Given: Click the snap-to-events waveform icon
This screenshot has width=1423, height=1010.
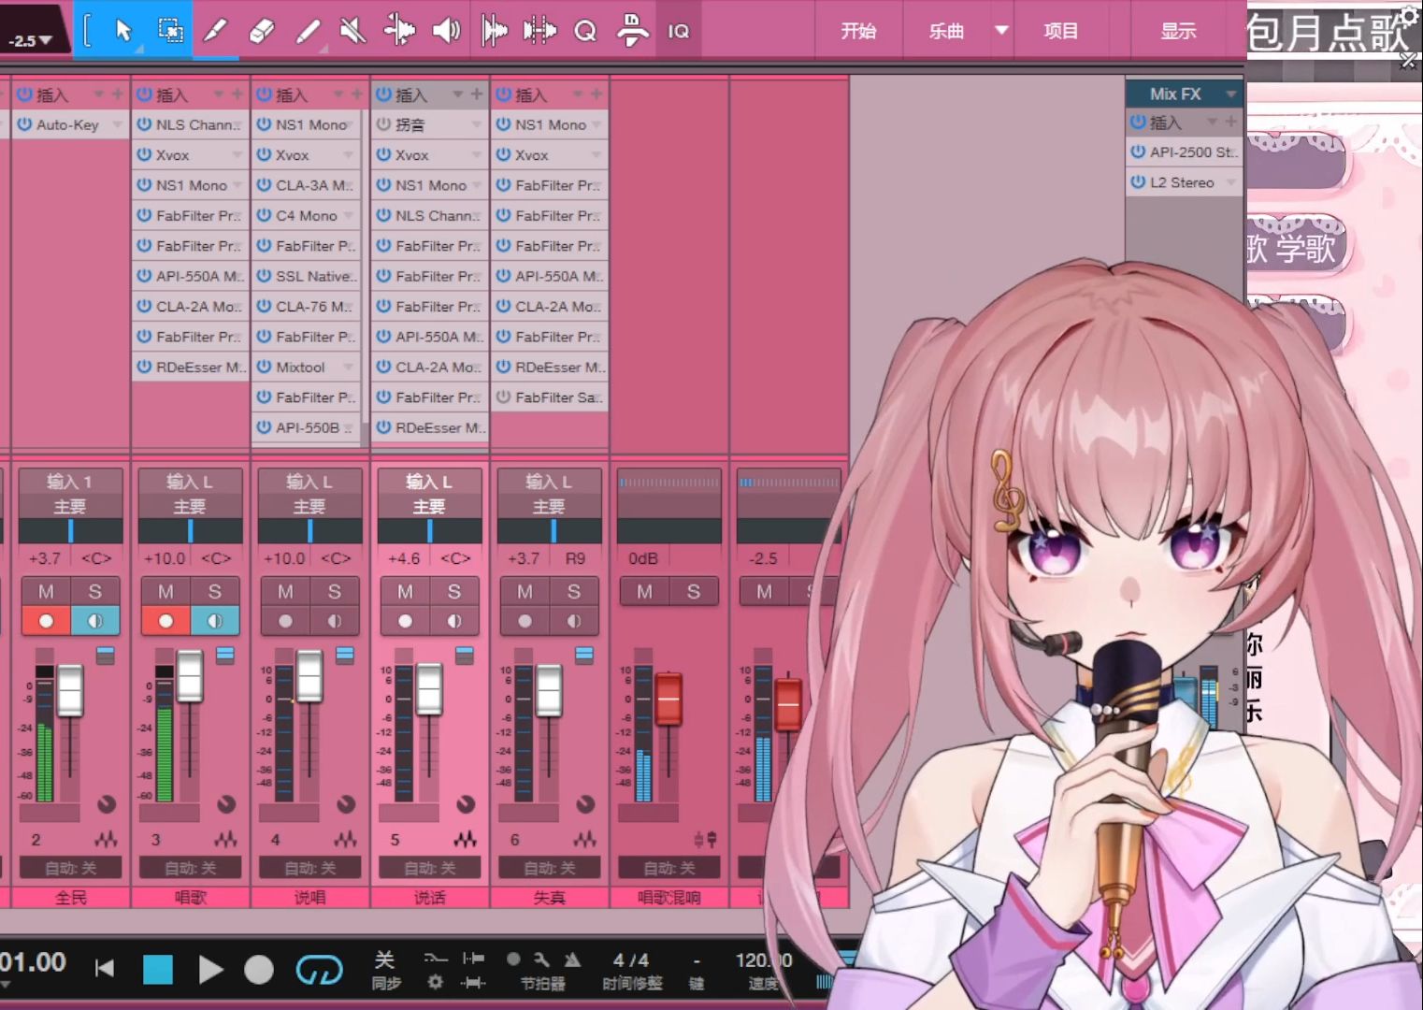Looking at the screenshot, I should point(494,31).
